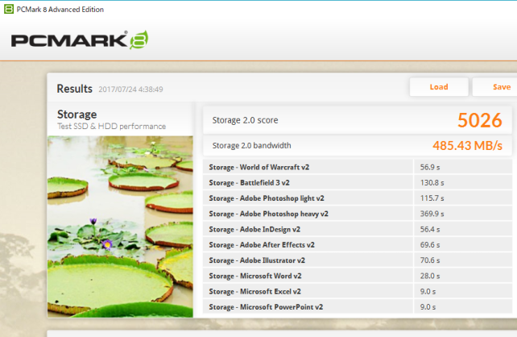The height and width of the screenshot is (337, 517).
Task: Click the Storage 2.0 score label
Action: click(245, 120)
